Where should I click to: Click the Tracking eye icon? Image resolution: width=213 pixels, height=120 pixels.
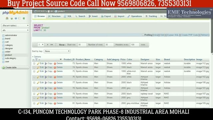(x=146, y=16)
